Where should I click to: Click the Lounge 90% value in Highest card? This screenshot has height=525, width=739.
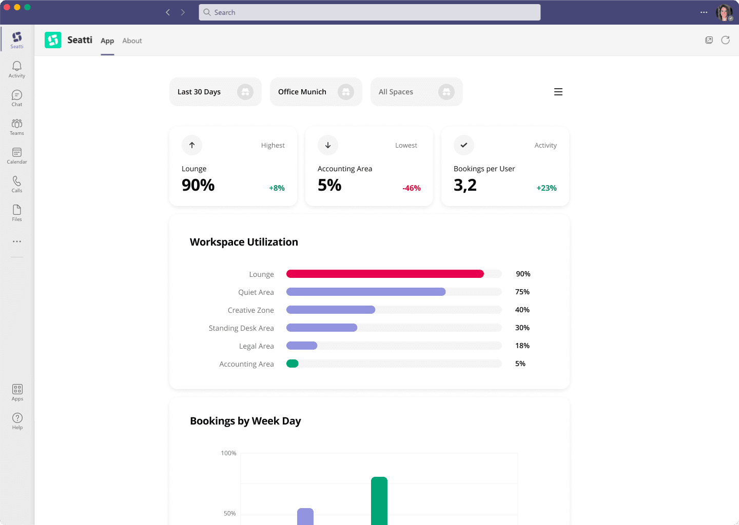[x=198, y=185]
